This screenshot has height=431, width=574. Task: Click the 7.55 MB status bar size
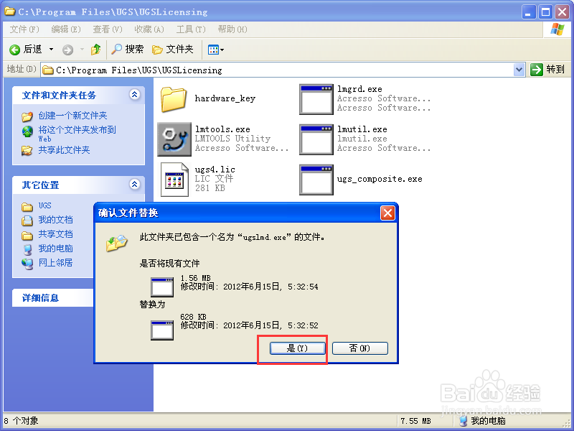(416, 421)
